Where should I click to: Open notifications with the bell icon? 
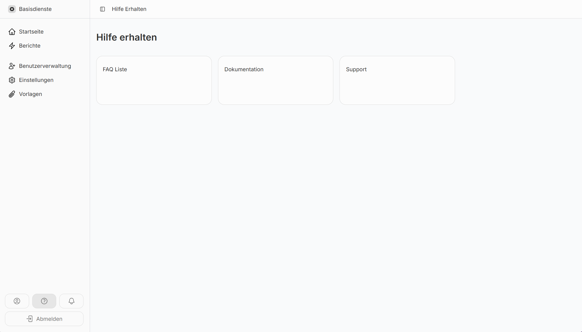[72, 301]
